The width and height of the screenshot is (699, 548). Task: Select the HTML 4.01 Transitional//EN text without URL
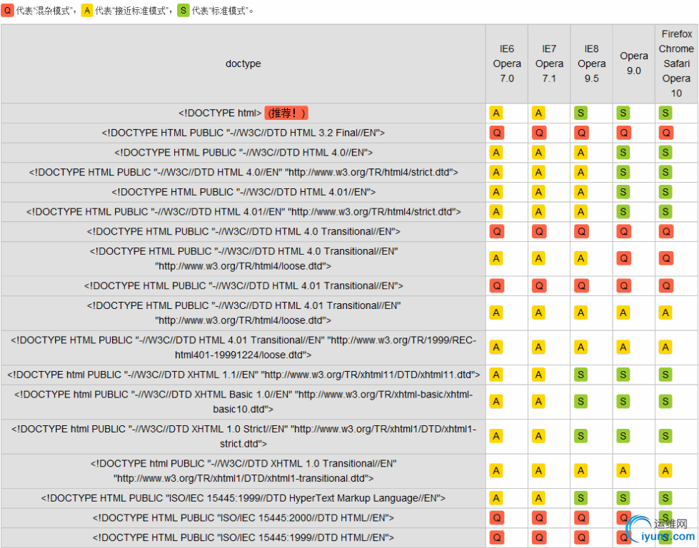click(243, 285)
